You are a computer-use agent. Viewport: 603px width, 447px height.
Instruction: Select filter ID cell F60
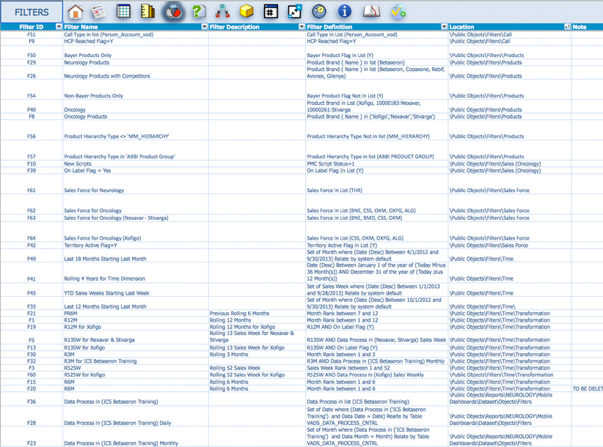click(x=32, y=375)
